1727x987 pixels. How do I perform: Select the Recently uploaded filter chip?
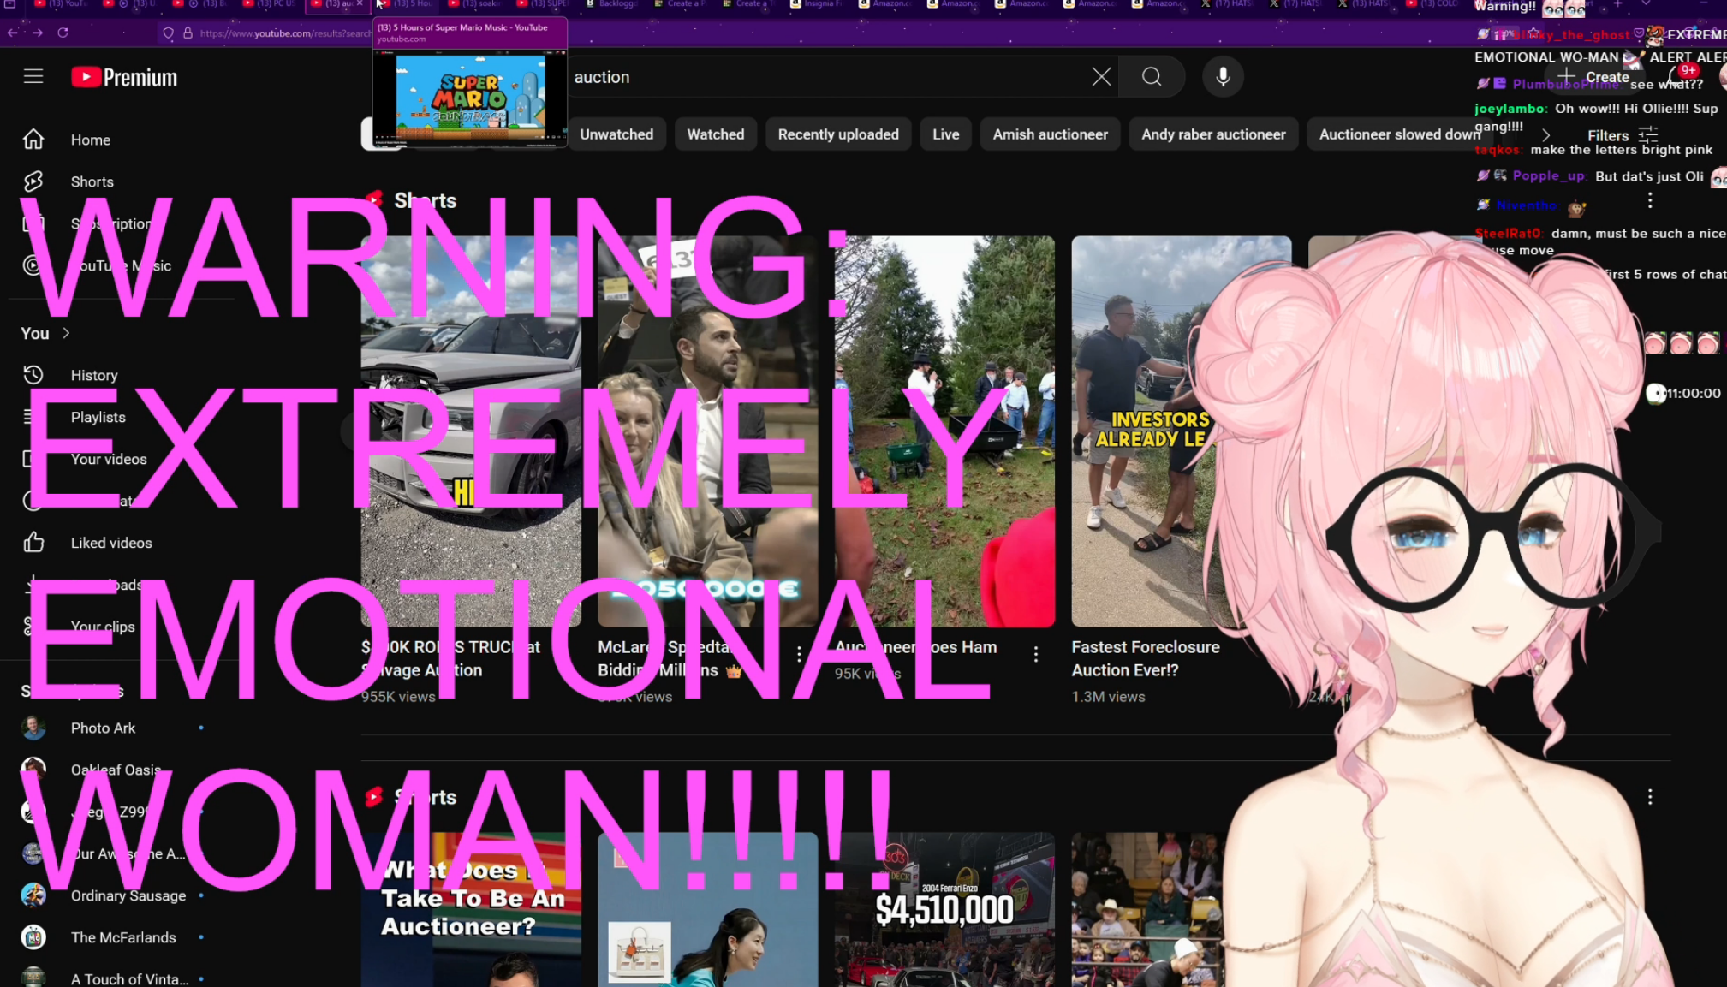838,134
